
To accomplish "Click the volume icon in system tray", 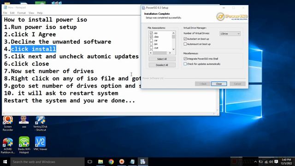I will (271, 162).
